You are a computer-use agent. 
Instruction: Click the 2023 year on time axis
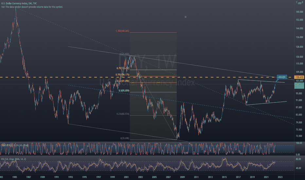(x=280, y=177)
